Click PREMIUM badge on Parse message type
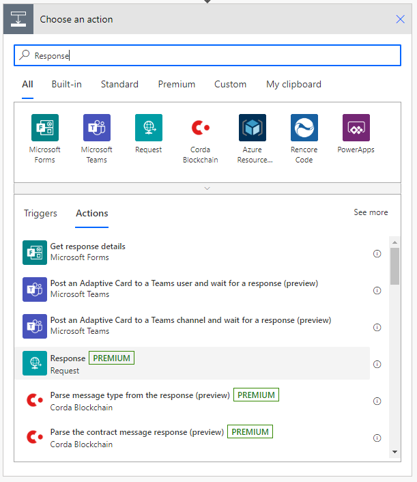Viewport: 417px width, 482px height. (x=257, y=395)
